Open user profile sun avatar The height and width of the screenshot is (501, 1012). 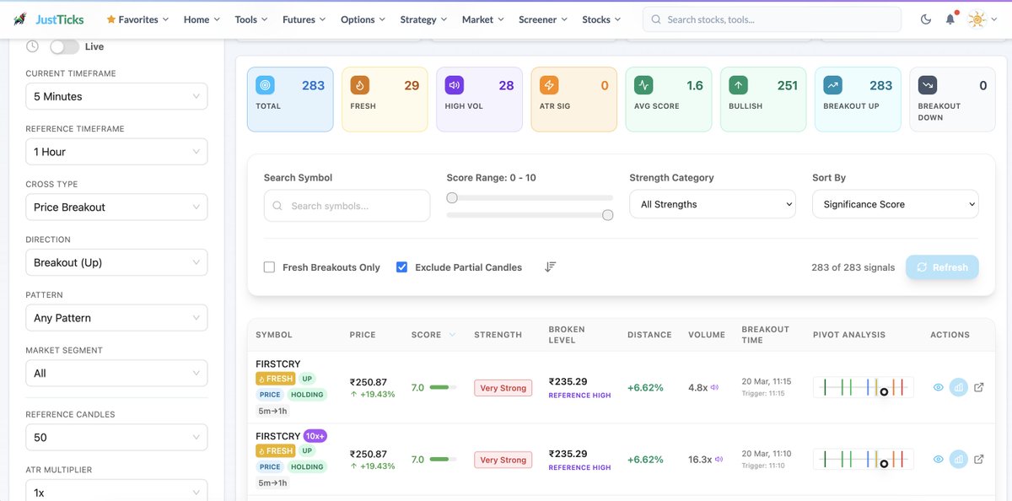977,19
